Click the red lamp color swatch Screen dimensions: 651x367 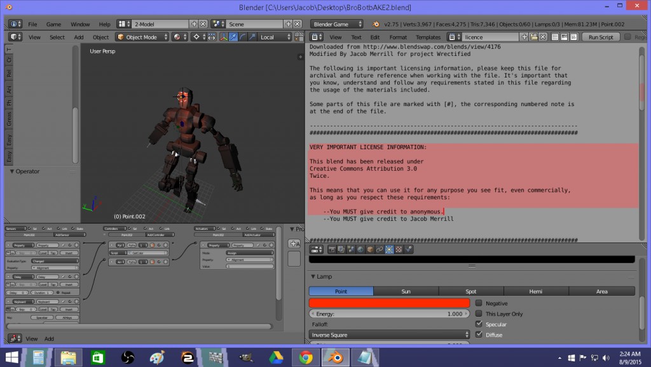point(390,303)
